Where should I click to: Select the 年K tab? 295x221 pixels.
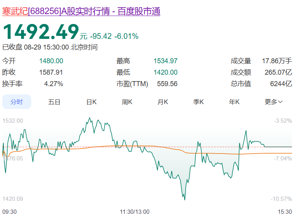click(x=234, y=102)
